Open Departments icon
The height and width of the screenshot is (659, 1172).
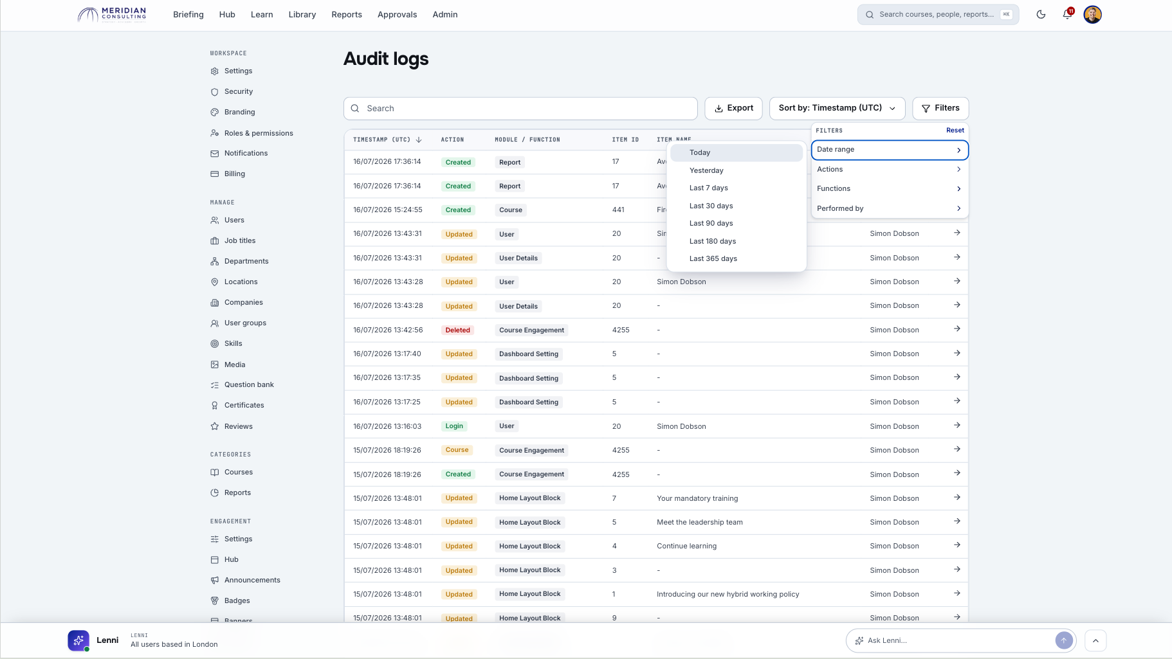coord(215,262)
